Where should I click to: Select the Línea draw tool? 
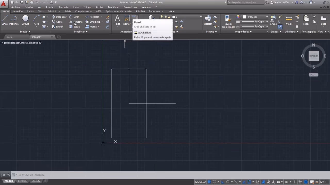[x=5, y=20]
